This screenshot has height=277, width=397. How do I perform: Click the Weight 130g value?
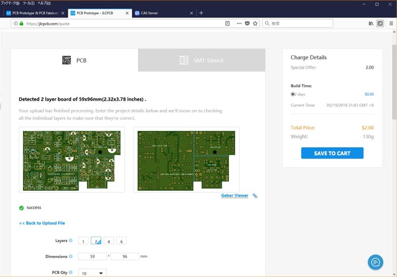pos(368,137)
